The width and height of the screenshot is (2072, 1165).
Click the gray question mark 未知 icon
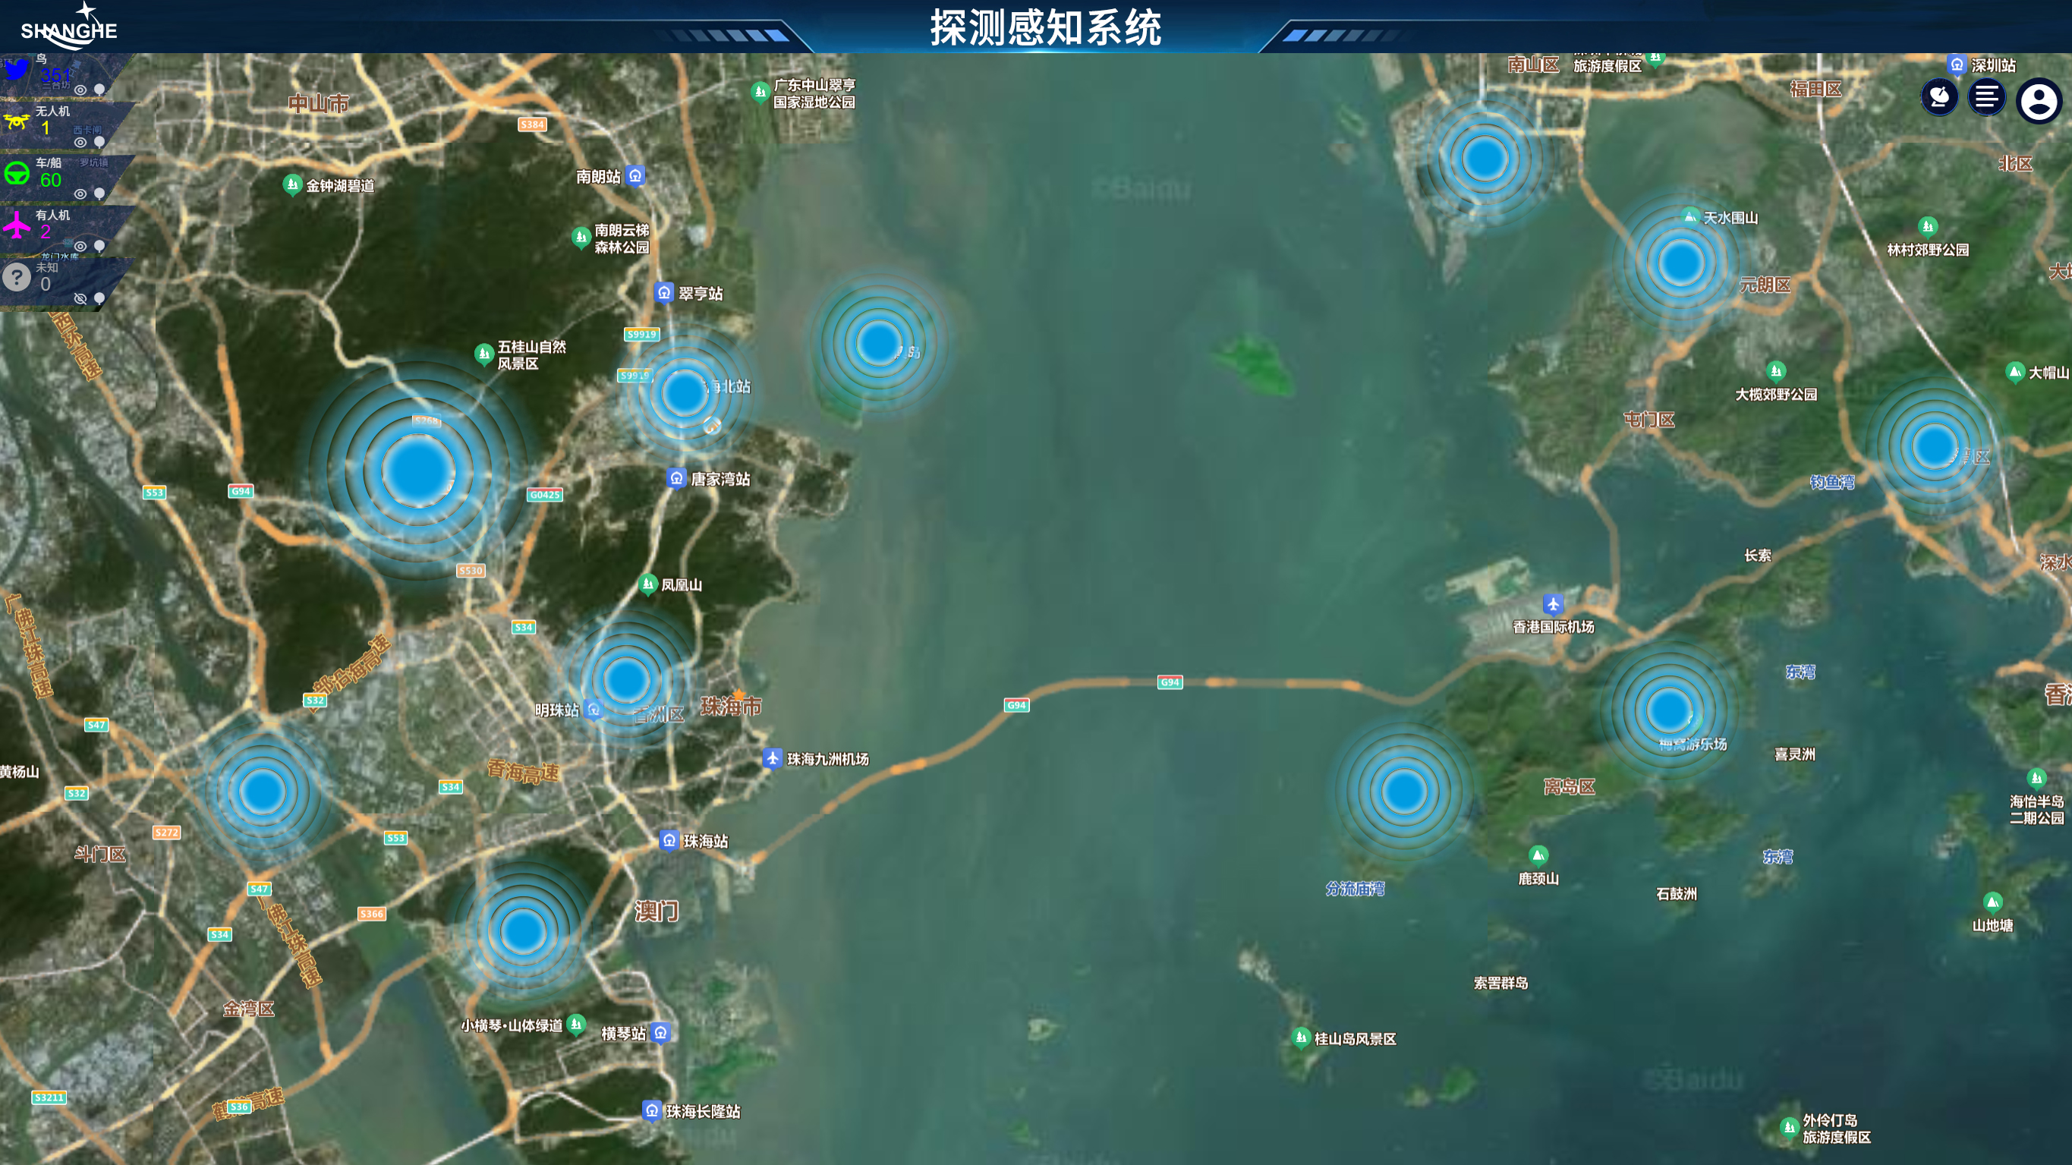[x=16, y=278]
